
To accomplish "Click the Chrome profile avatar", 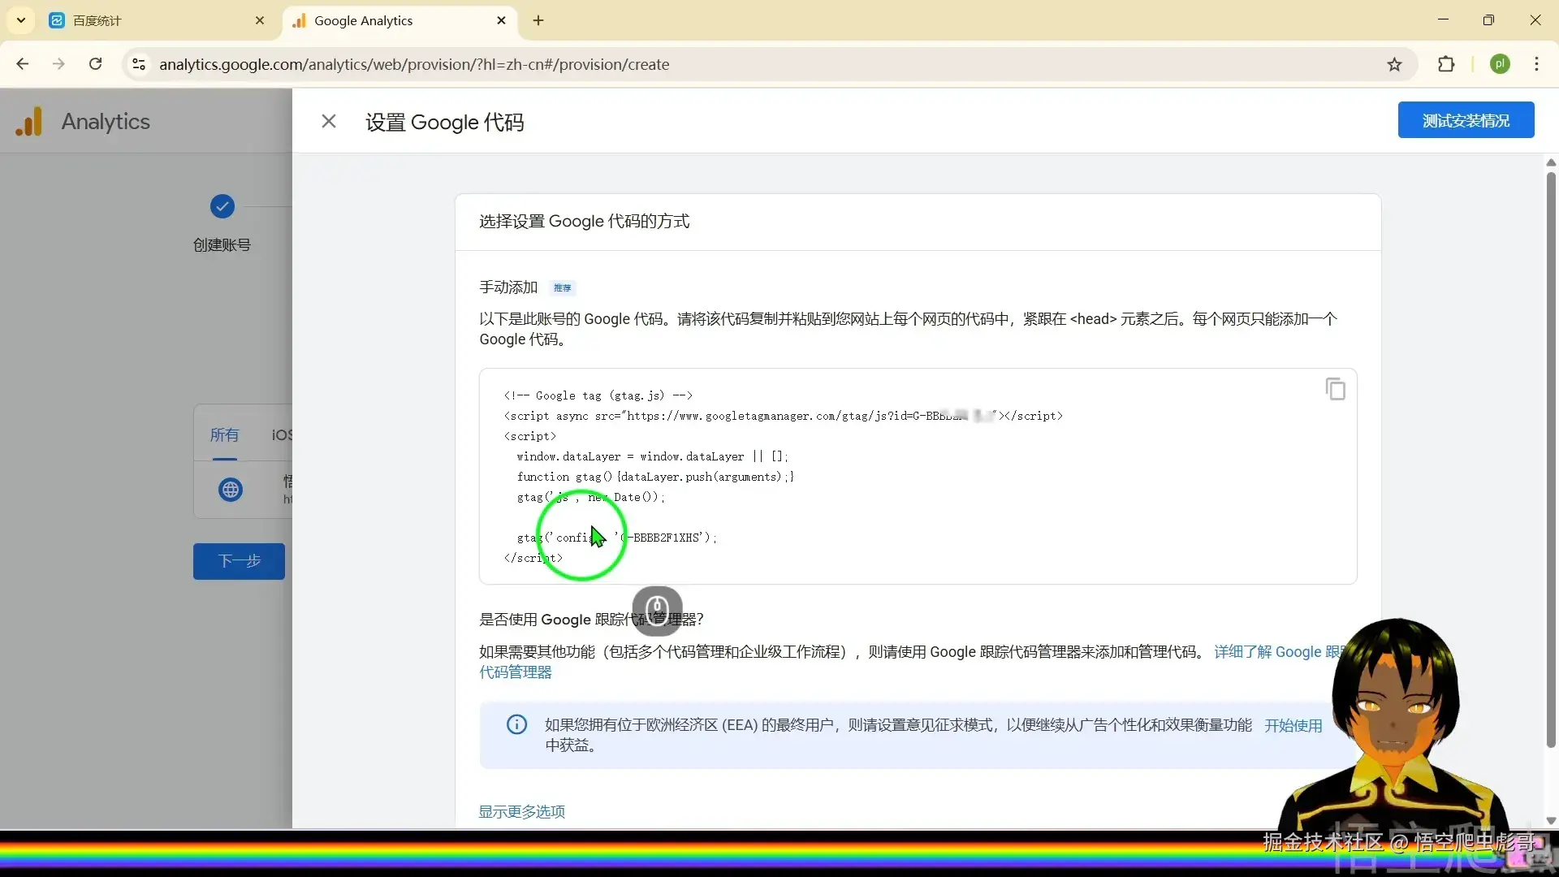I will (1501, 64).
